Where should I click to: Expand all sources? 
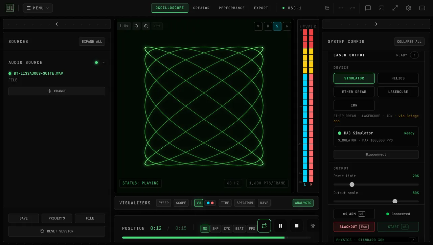(x=92, y=42)
